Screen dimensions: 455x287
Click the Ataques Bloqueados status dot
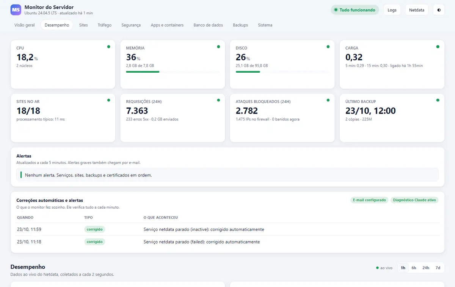(328, 100)
